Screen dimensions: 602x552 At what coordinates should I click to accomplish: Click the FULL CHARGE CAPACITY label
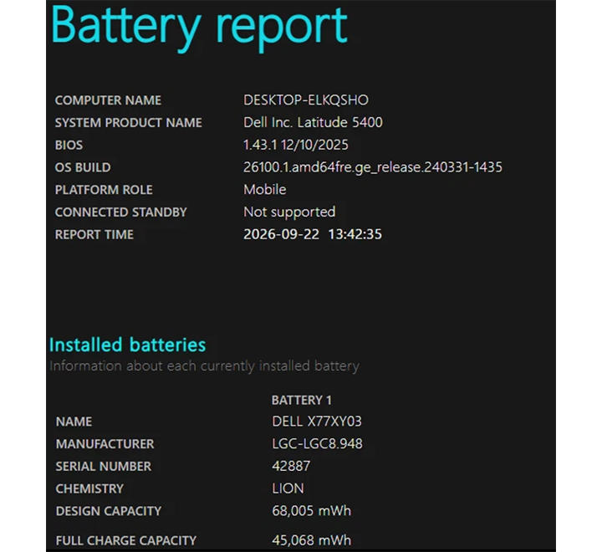(126, 540)
